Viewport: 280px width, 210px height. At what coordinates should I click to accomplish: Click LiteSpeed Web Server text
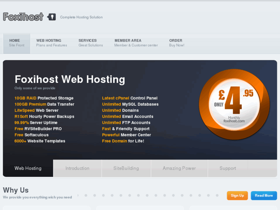click(37, 110)
